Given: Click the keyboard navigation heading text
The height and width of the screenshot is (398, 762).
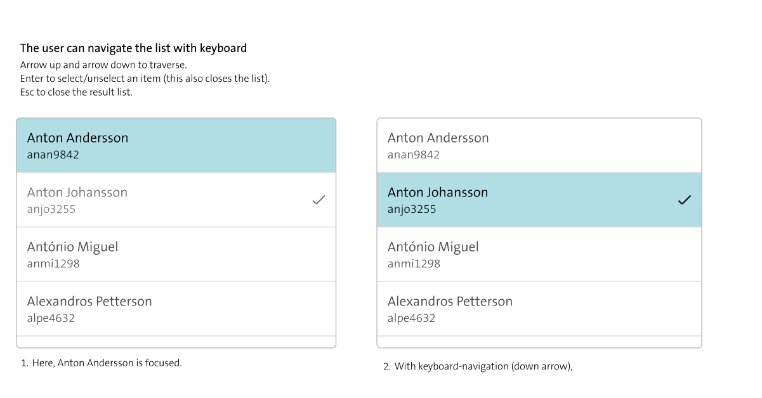Looking at the screenshot, I should pyautogui.click(x=133, y=48).
